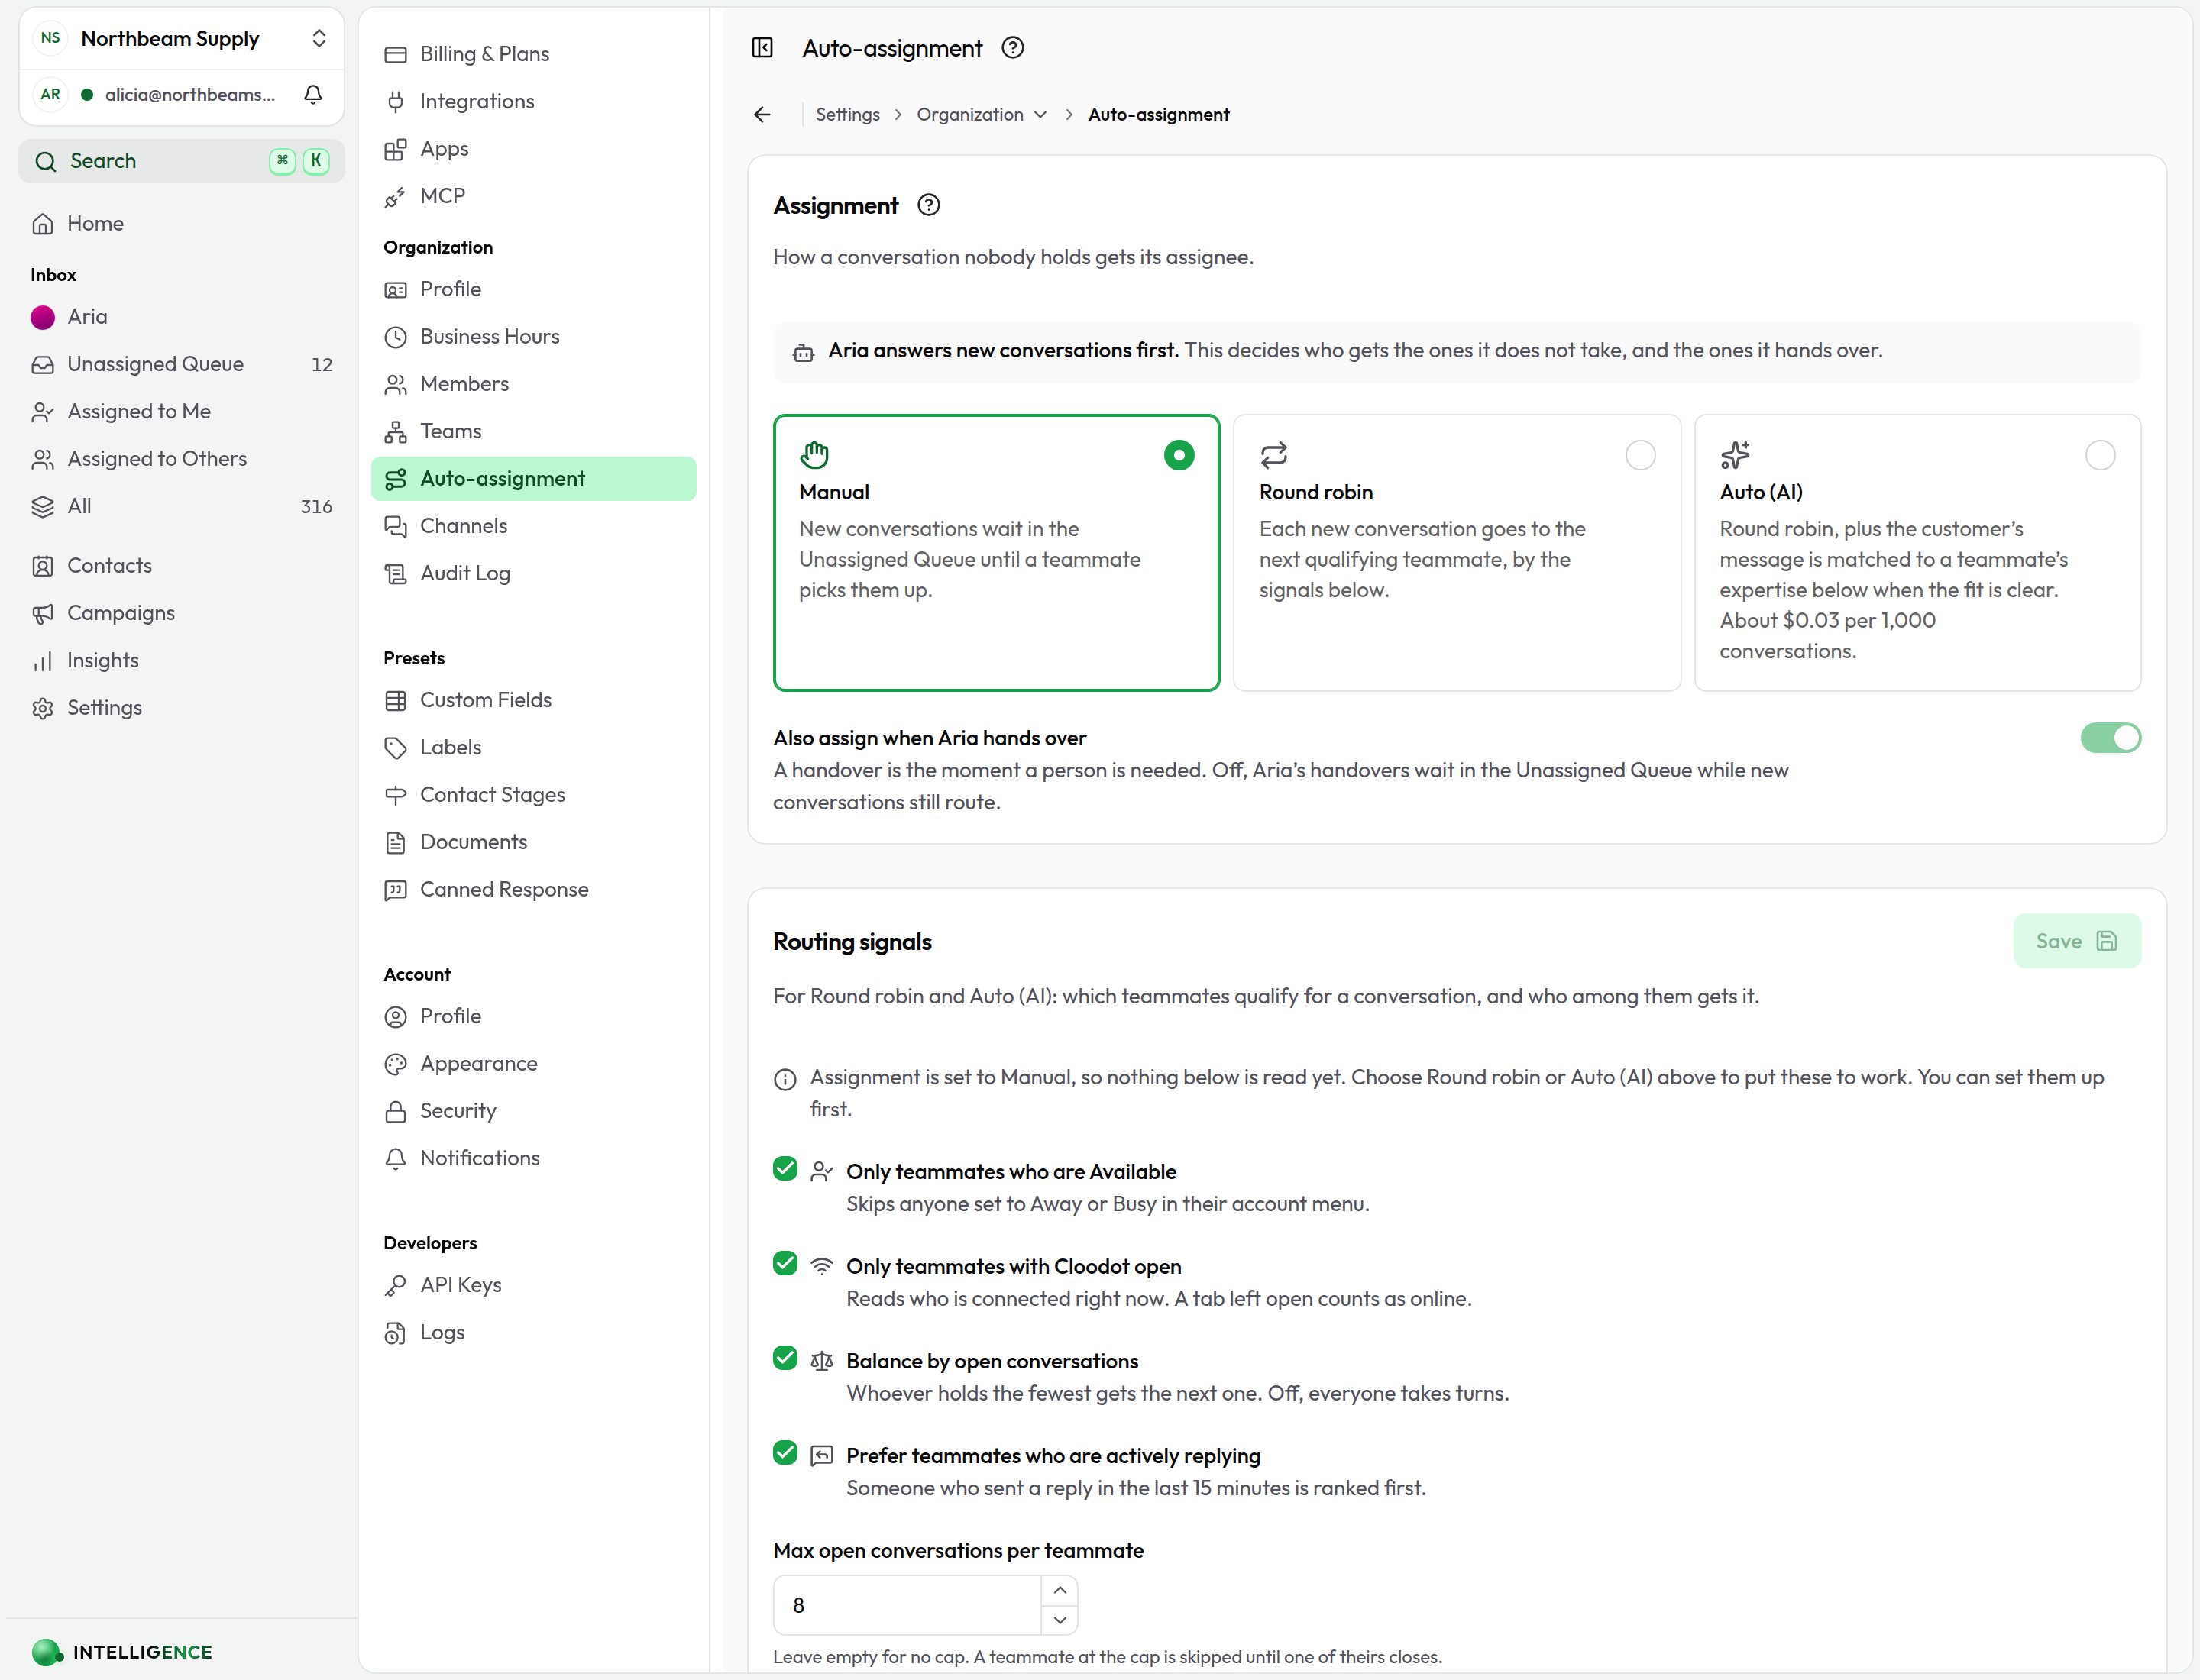Collapse the settings sidebar panel icon

(x=762, y=48)
